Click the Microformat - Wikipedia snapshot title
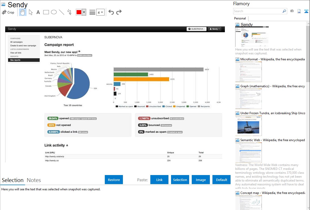 coord(273,59)
